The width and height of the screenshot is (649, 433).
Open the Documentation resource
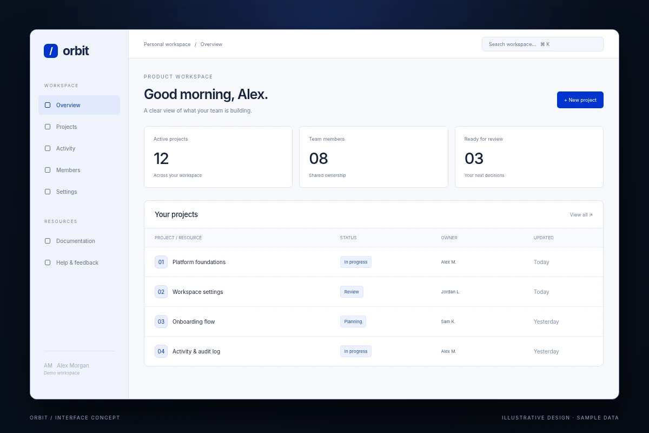coord(79,241)
